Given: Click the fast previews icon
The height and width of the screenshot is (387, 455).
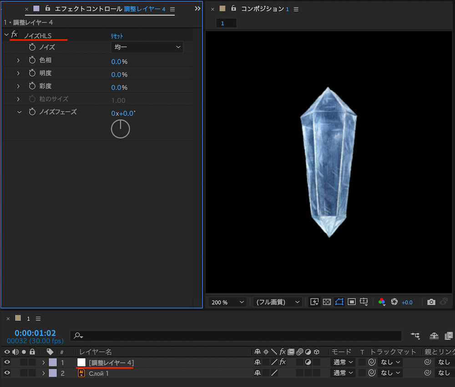Looking at the screenshot, I should tap(314, 302).
